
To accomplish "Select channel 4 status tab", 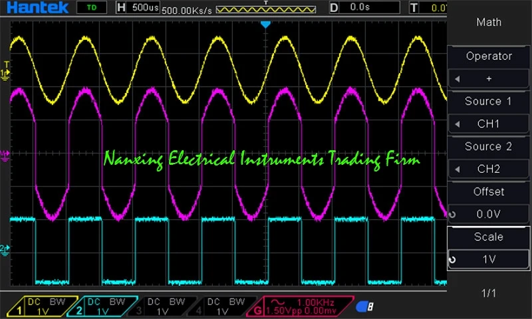I will point(221,306).
